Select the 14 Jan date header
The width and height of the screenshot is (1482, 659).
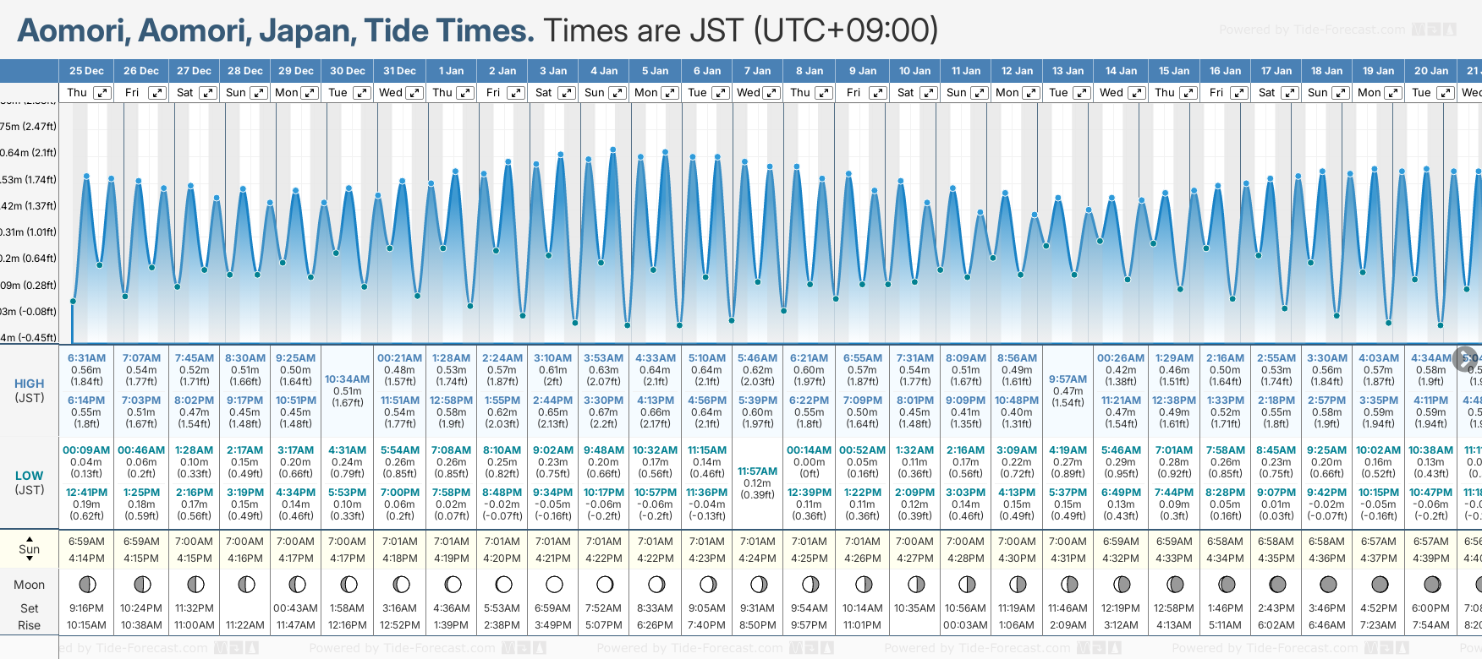(x=1121, y=71)
